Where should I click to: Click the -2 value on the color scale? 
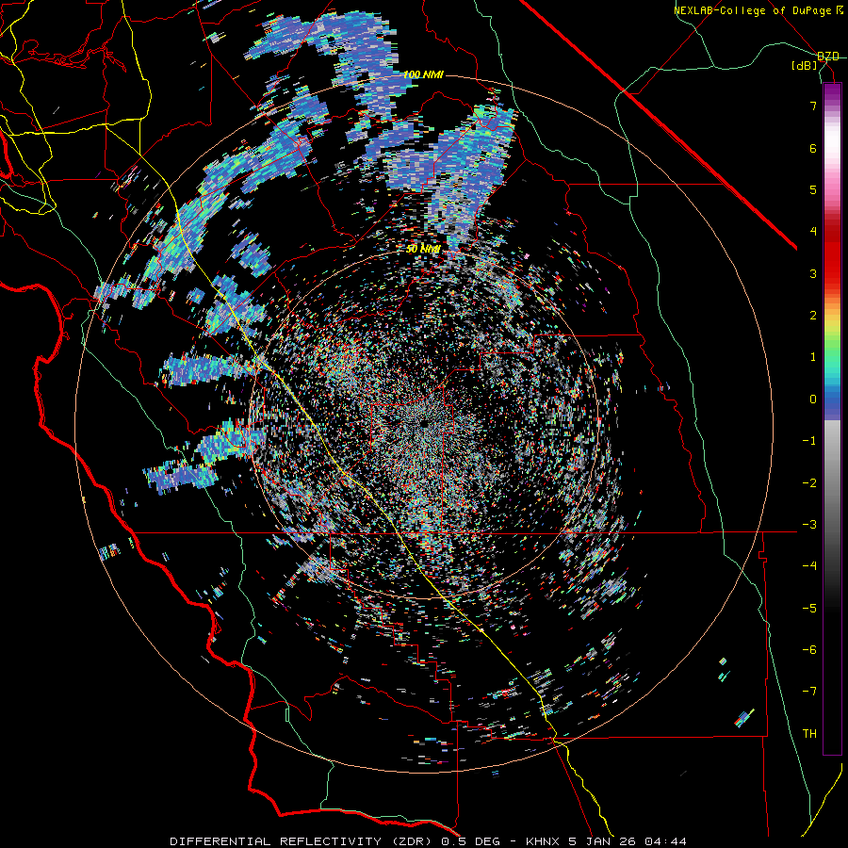(x=809, y=483)
